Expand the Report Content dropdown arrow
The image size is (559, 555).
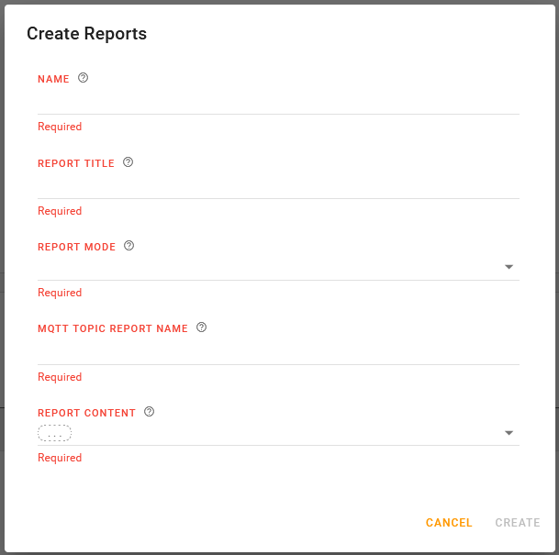pyautogui.click(x=509, y=432)
